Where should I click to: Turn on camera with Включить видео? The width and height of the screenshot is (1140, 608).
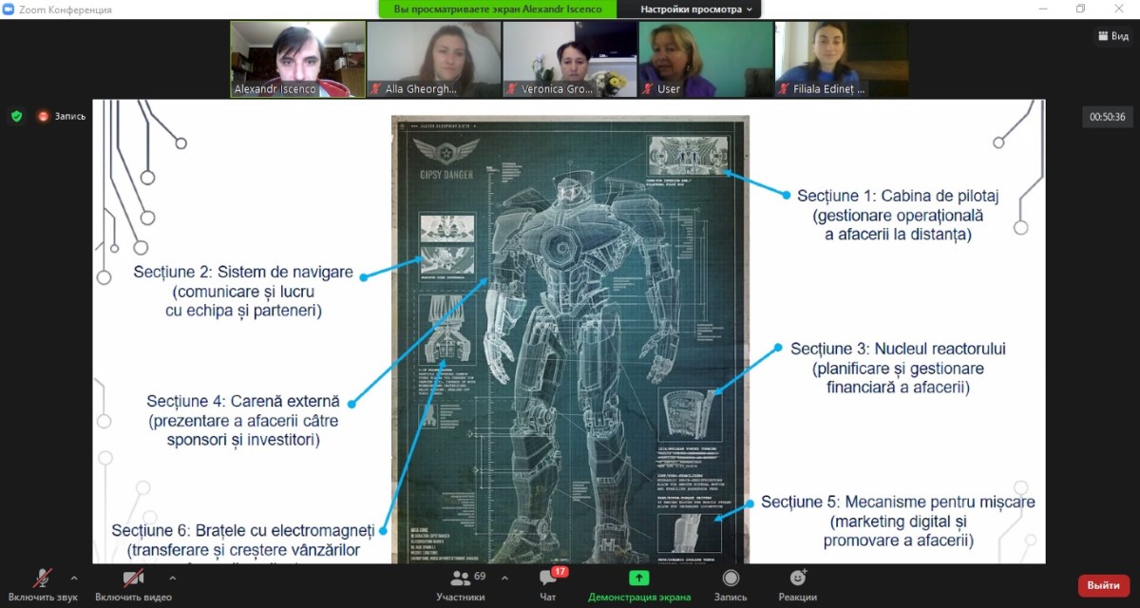[x=133, y=584]
